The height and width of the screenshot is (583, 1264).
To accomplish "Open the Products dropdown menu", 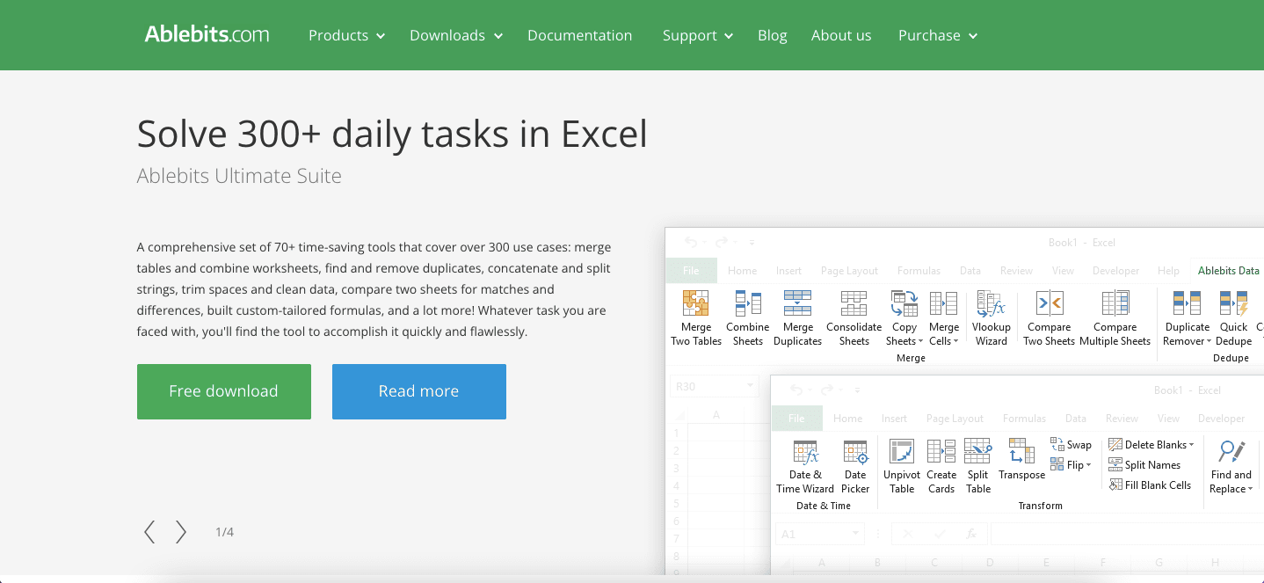I will click(x=346, y=35).
